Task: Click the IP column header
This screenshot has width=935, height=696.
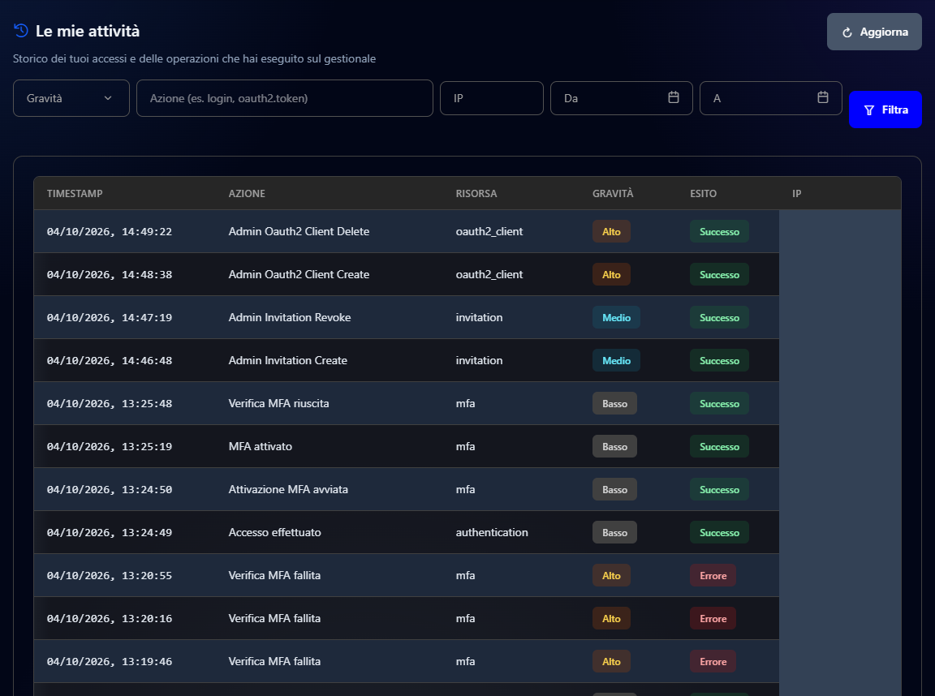Action: [x=797, y=194]
